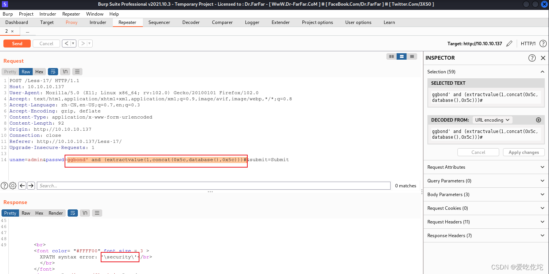Go forward in request history arrow
This screenshot has height=274, width=549.
coord(83,44)
